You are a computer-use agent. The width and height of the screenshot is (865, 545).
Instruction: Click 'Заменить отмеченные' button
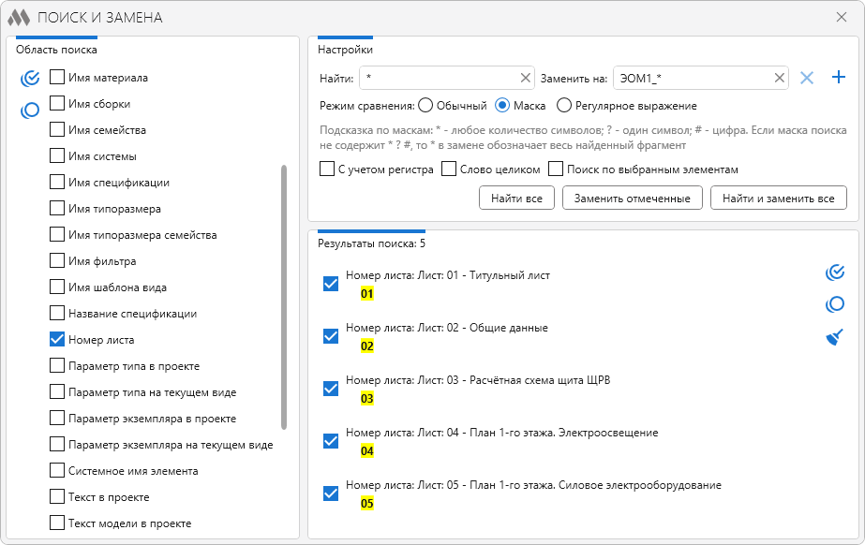pos(632,198)
